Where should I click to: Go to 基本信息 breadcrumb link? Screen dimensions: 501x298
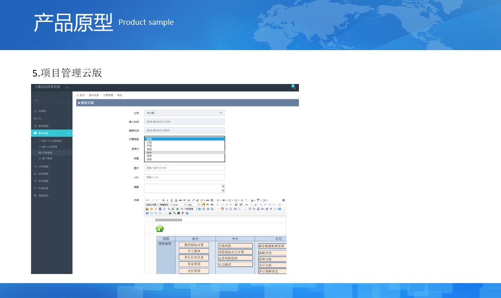click(x=94, y=95)
